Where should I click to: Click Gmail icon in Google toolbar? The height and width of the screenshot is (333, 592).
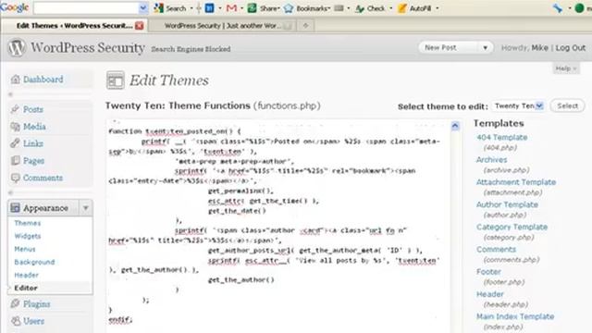pos(231,8)
